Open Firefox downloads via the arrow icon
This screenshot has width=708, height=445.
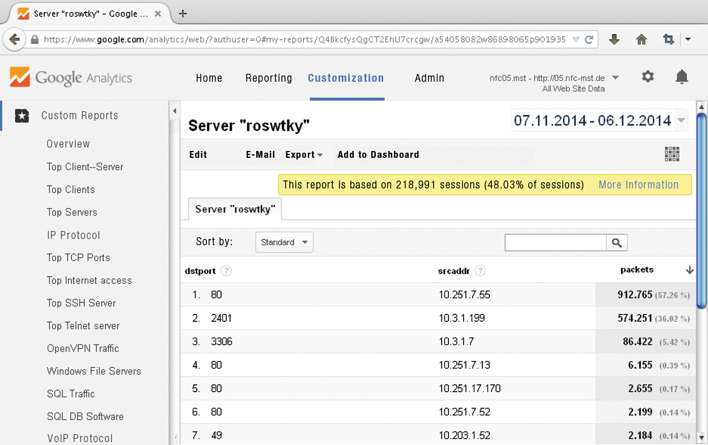(x=614, y=39)
